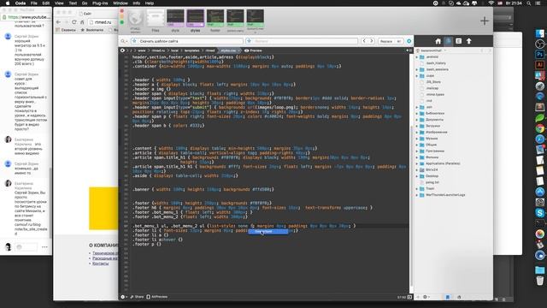The image size is (547, 308).
Task: Open the Plug-ins menu
Action: click(x=100, y=3)
